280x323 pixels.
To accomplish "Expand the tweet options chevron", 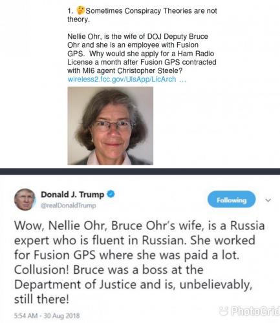I will 268,200.
